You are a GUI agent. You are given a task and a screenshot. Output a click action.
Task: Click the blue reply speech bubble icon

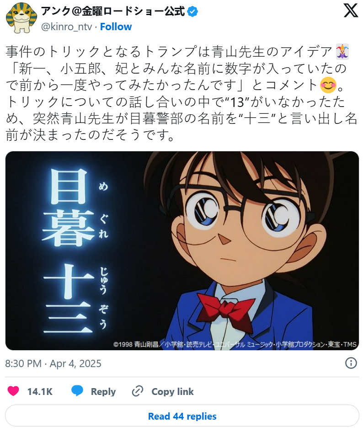click(x=77, y=391)
